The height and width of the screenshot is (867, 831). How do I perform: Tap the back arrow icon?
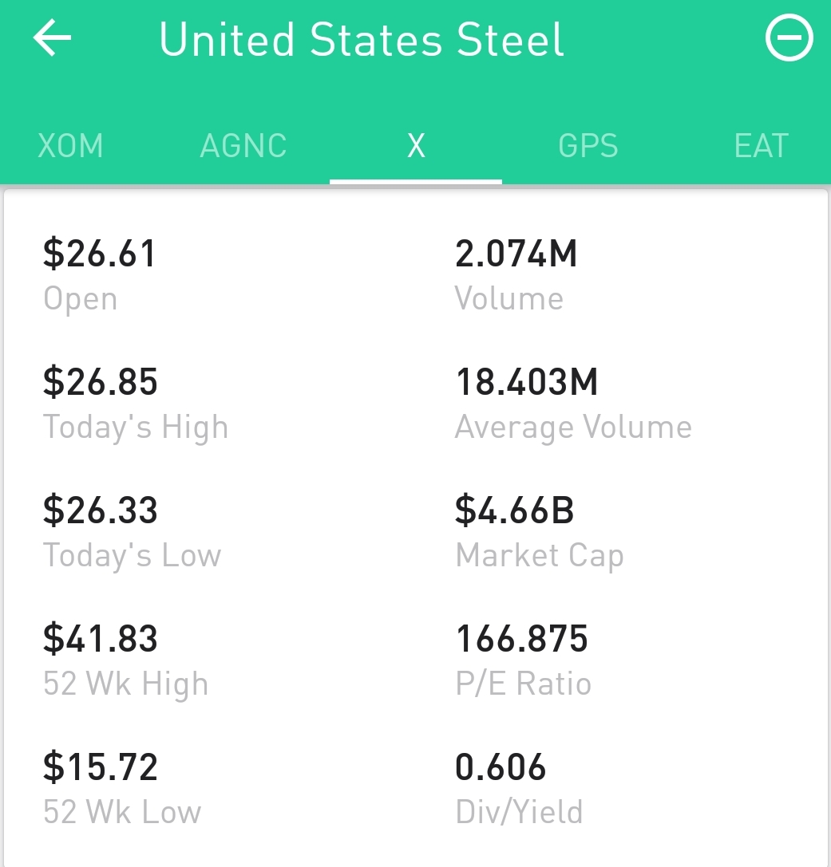point(53,37)
